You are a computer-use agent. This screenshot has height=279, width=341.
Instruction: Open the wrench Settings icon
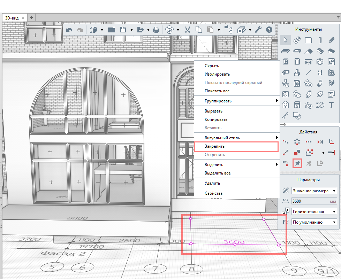coord(258,30)
